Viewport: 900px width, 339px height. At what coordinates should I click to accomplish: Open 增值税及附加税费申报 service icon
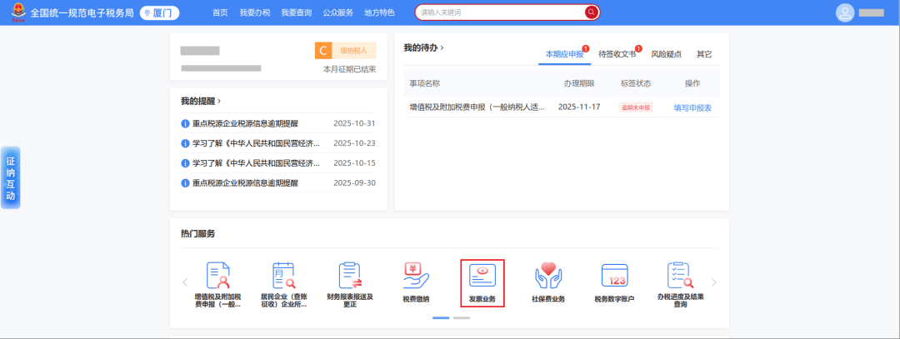pos(217,276)
